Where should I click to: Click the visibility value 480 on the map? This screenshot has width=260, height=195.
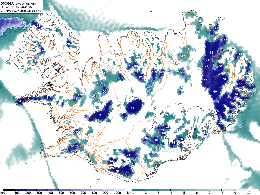pyautogui.click(x=199, y=21)
